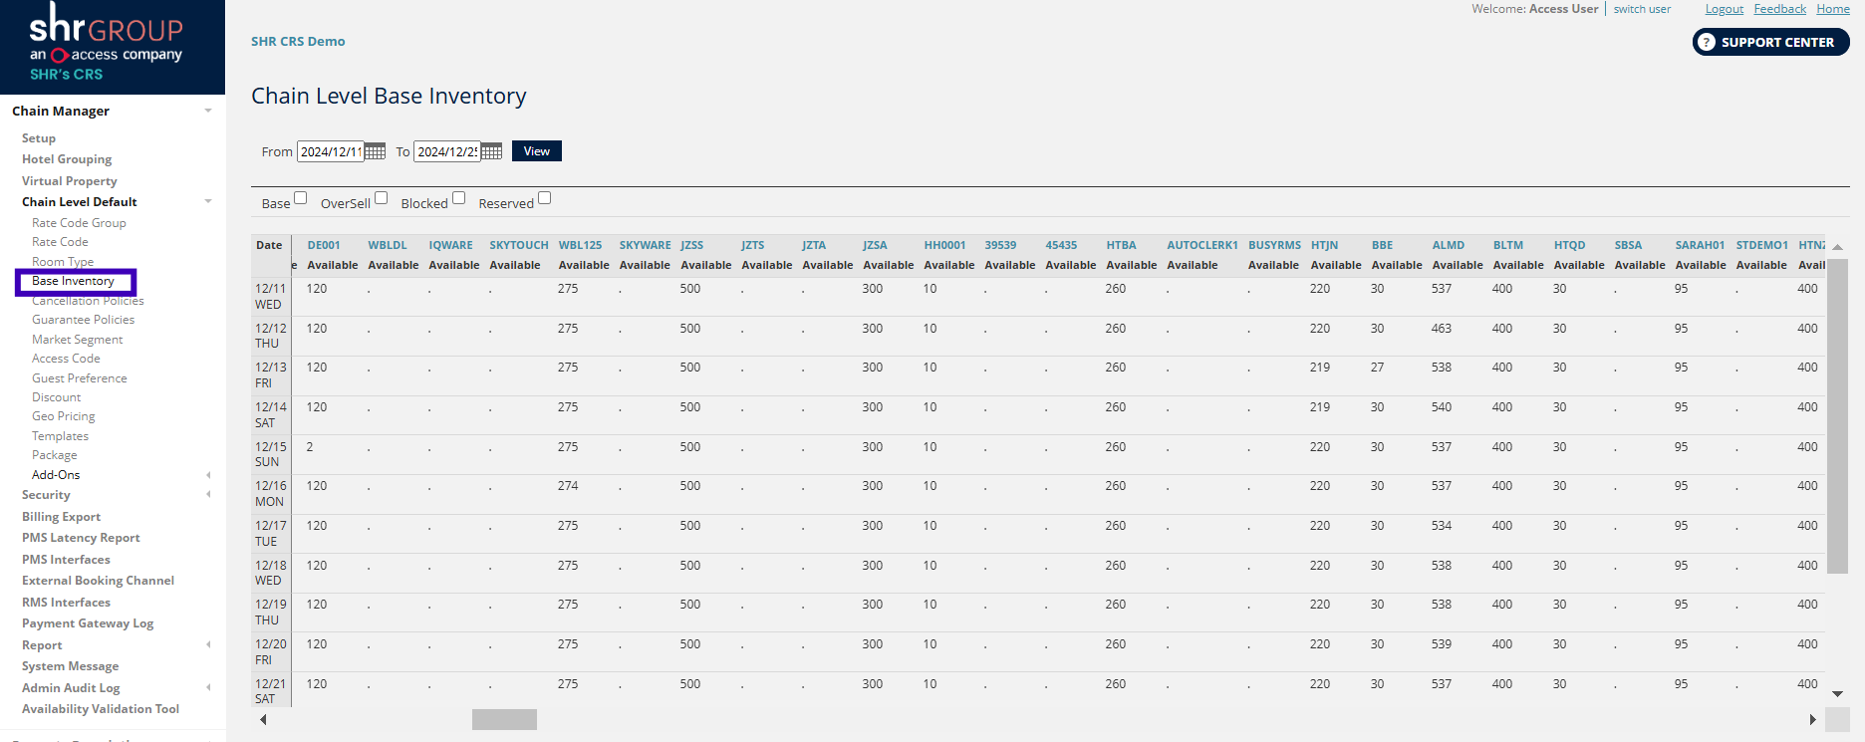Click the To date input field
1865x742 pixels.
pos(446,151)
